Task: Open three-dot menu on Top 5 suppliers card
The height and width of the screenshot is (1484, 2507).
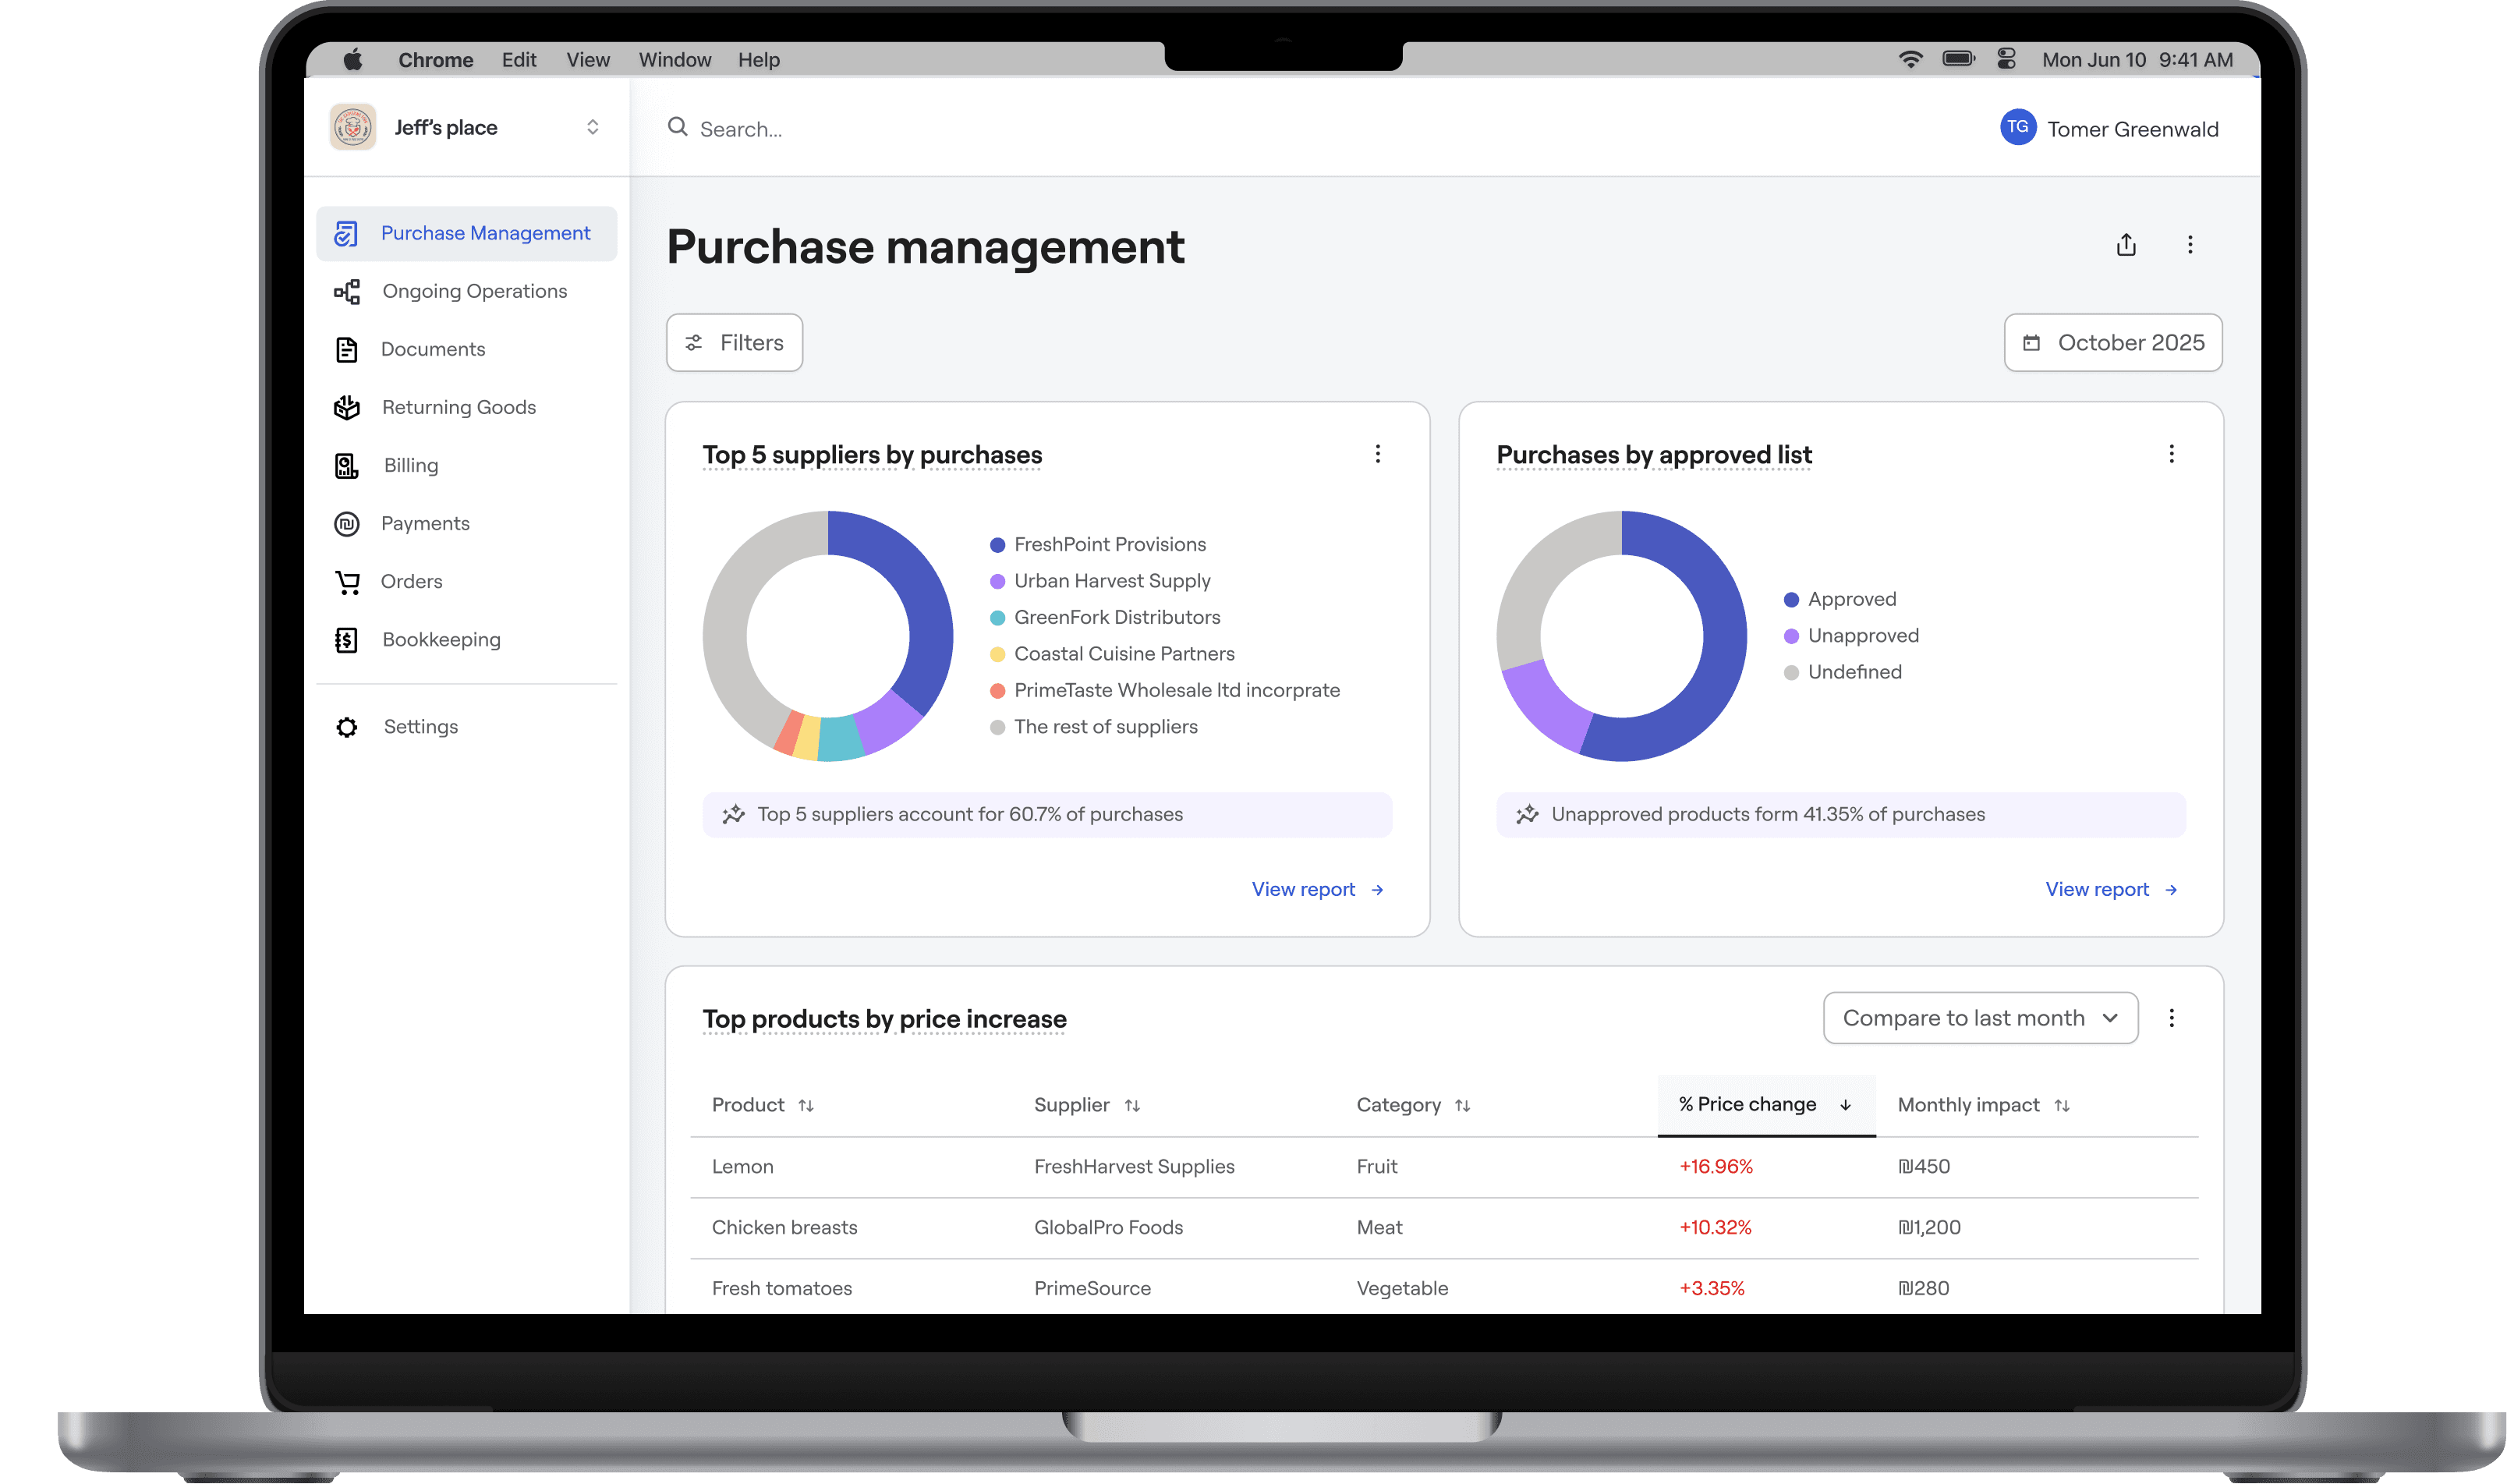Action: [x=1377, y=454]
